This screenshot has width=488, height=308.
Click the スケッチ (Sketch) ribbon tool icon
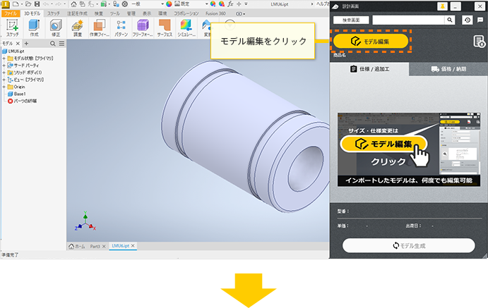coord(12,28)
